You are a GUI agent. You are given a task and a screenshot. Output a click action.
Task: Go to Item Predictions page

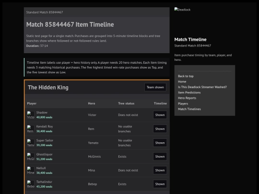(x=189, y=92)
